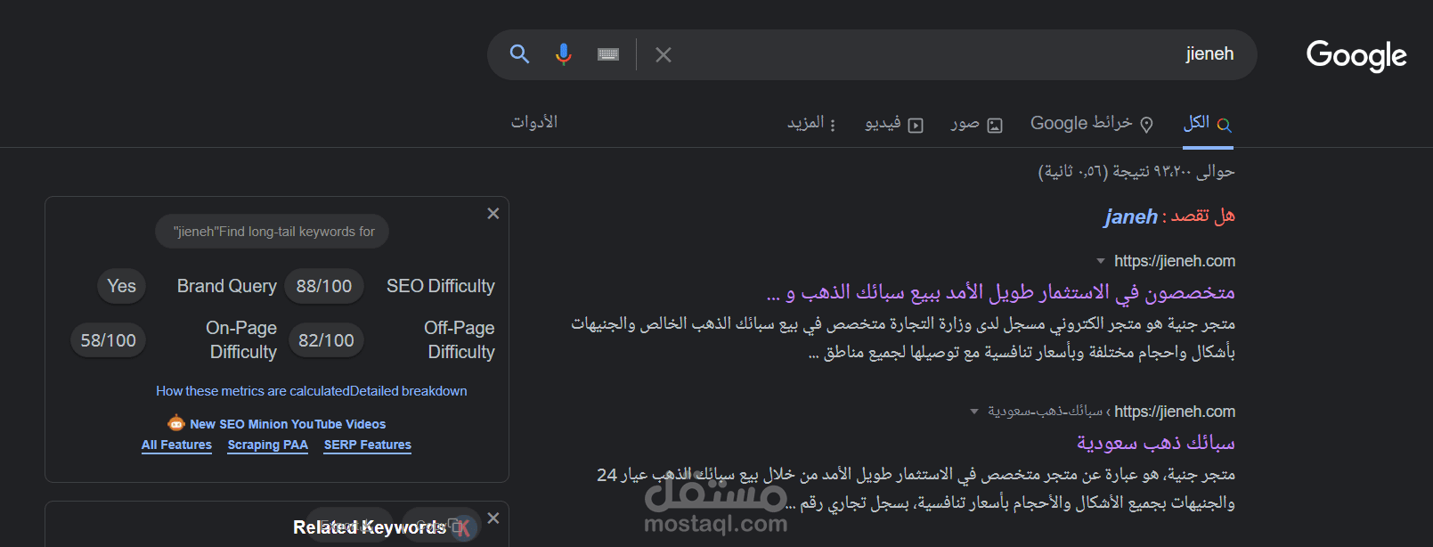The image size is (1433, 547).
Task: Switch to the فيديو videos tab
Action: point(894,124)
